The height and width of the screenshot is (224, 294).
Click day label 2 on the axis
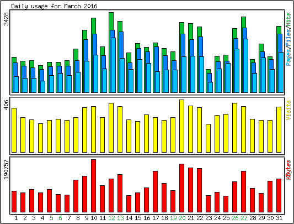point(25,218)
